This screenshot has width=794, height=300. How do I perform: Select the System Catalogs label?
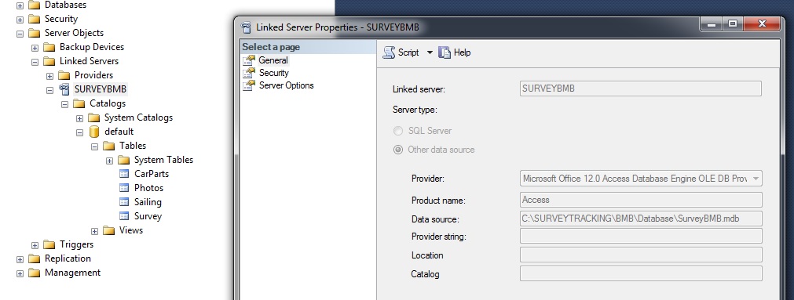(x=138, y=117)
